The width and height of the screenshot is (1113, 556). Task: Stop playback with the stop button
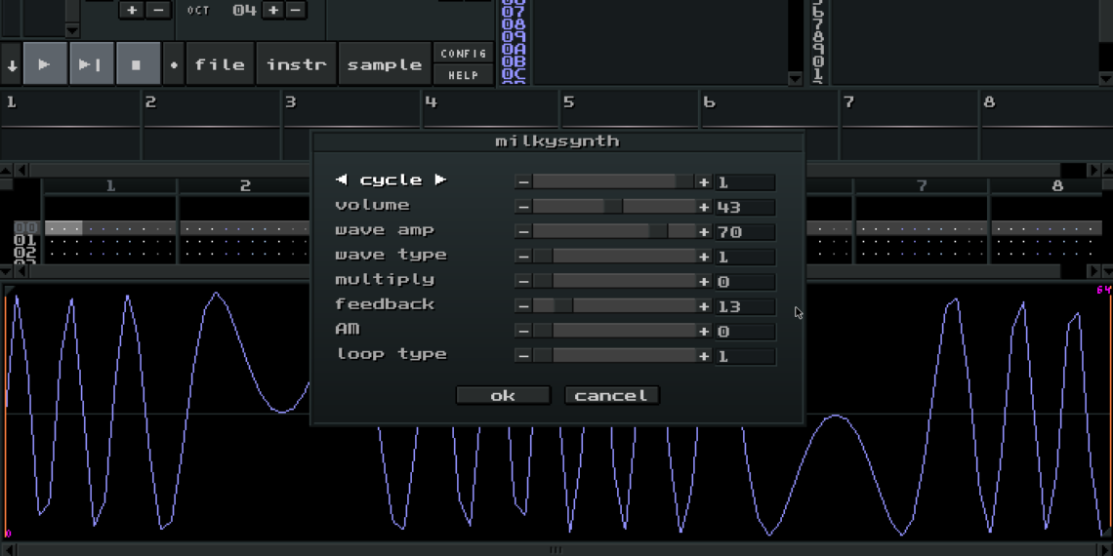137,63
